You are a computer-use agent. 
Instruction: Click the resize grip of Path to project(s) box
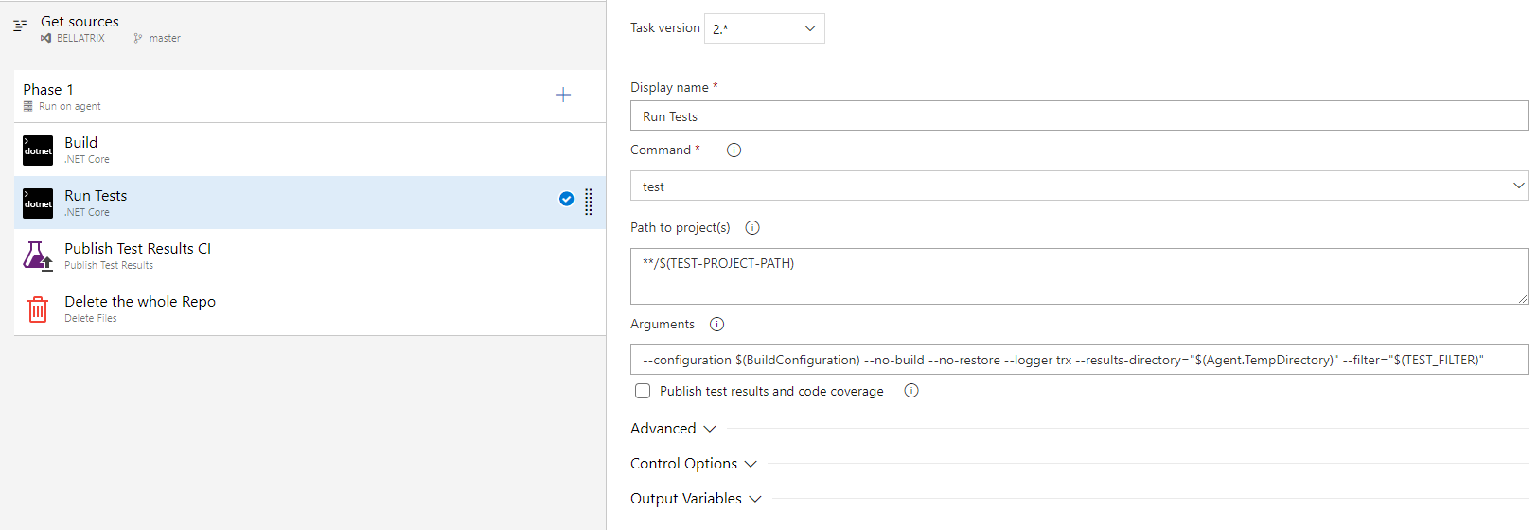click(x=1522, y=298)
